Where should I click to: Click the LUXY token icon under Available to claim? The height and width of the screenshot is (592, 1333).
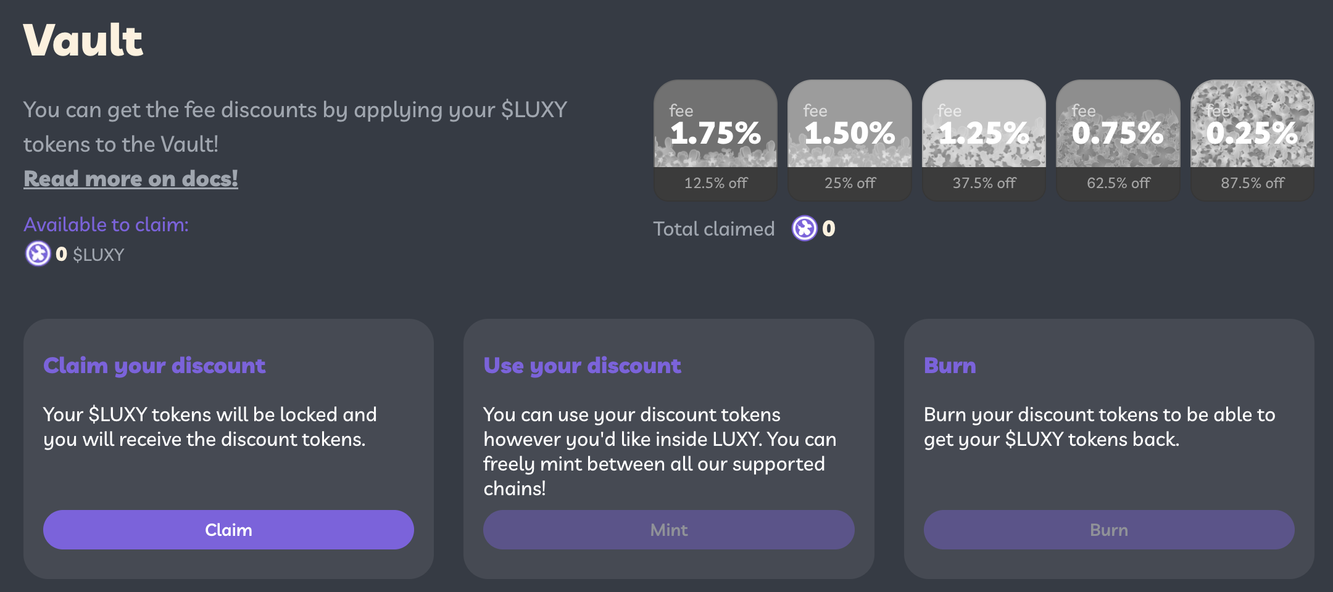click(x=38, y=253)
